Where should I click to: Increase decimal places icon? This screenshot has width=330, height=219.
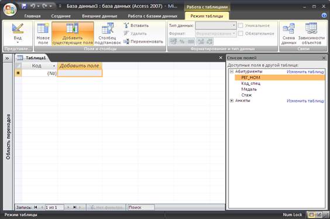[201, 42]
